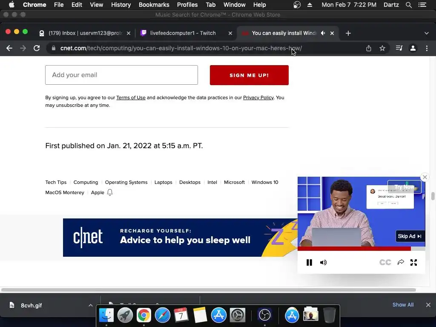Go back using the browser back arrow
The image size is (436, 327).
pyautogui.click(x=9, y=48)
